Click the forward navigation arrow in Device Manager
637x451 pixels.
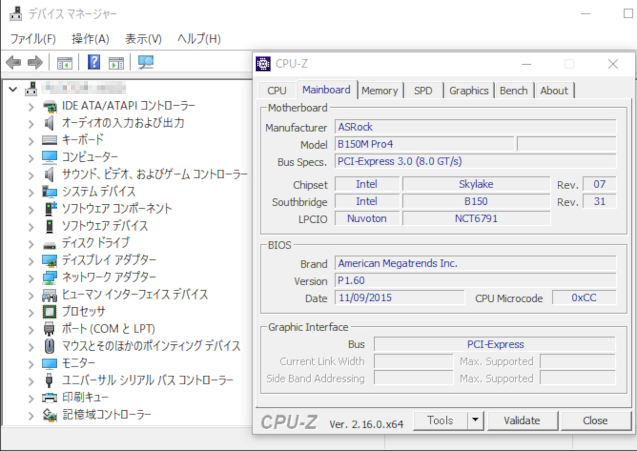coord(34,62)
